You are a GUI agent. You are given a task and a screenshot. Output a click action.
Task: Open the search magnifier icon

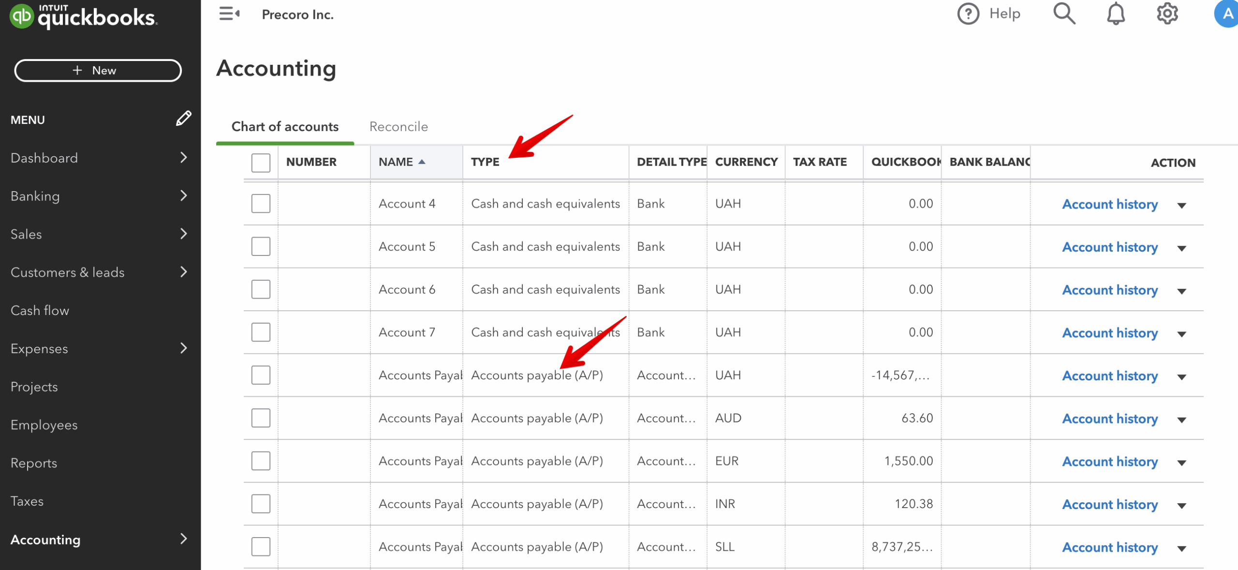(1064, 14)
